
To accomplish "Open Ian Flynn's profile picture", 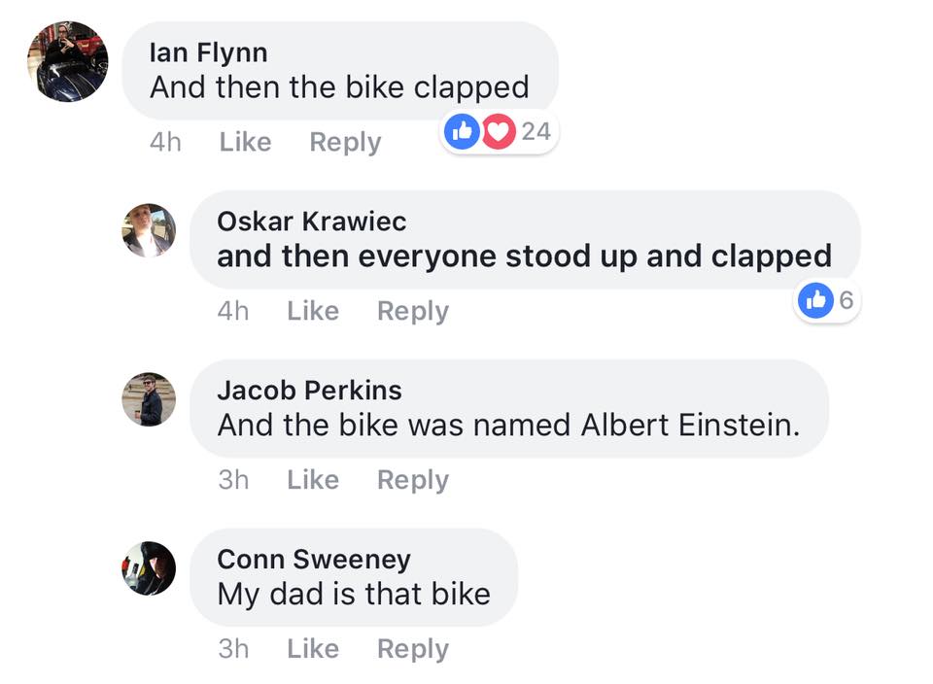I will [68, 62].
